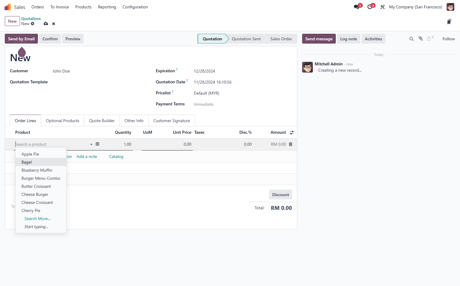Search chatter messages with magnifier icon
Viewport: 460px width, 286px height.
[411, 39]
